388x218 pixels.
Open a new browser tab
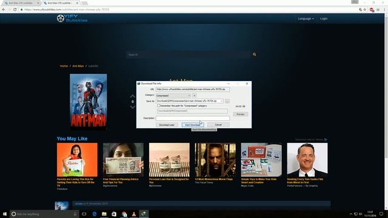pos(85,3)
